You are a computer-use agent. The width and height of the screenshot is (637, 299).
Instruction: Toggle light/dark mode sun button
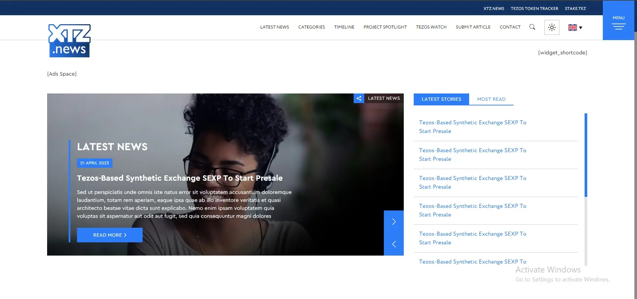[552, 28]
